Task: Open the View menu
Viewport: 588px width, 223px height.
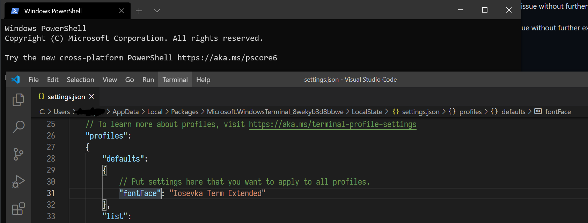Action: 110,80
